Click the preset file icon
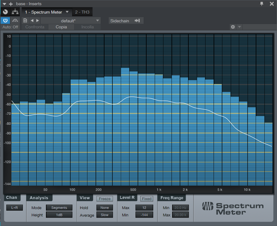The width and height of the screenshot is (277, 226). pos(25,20)
